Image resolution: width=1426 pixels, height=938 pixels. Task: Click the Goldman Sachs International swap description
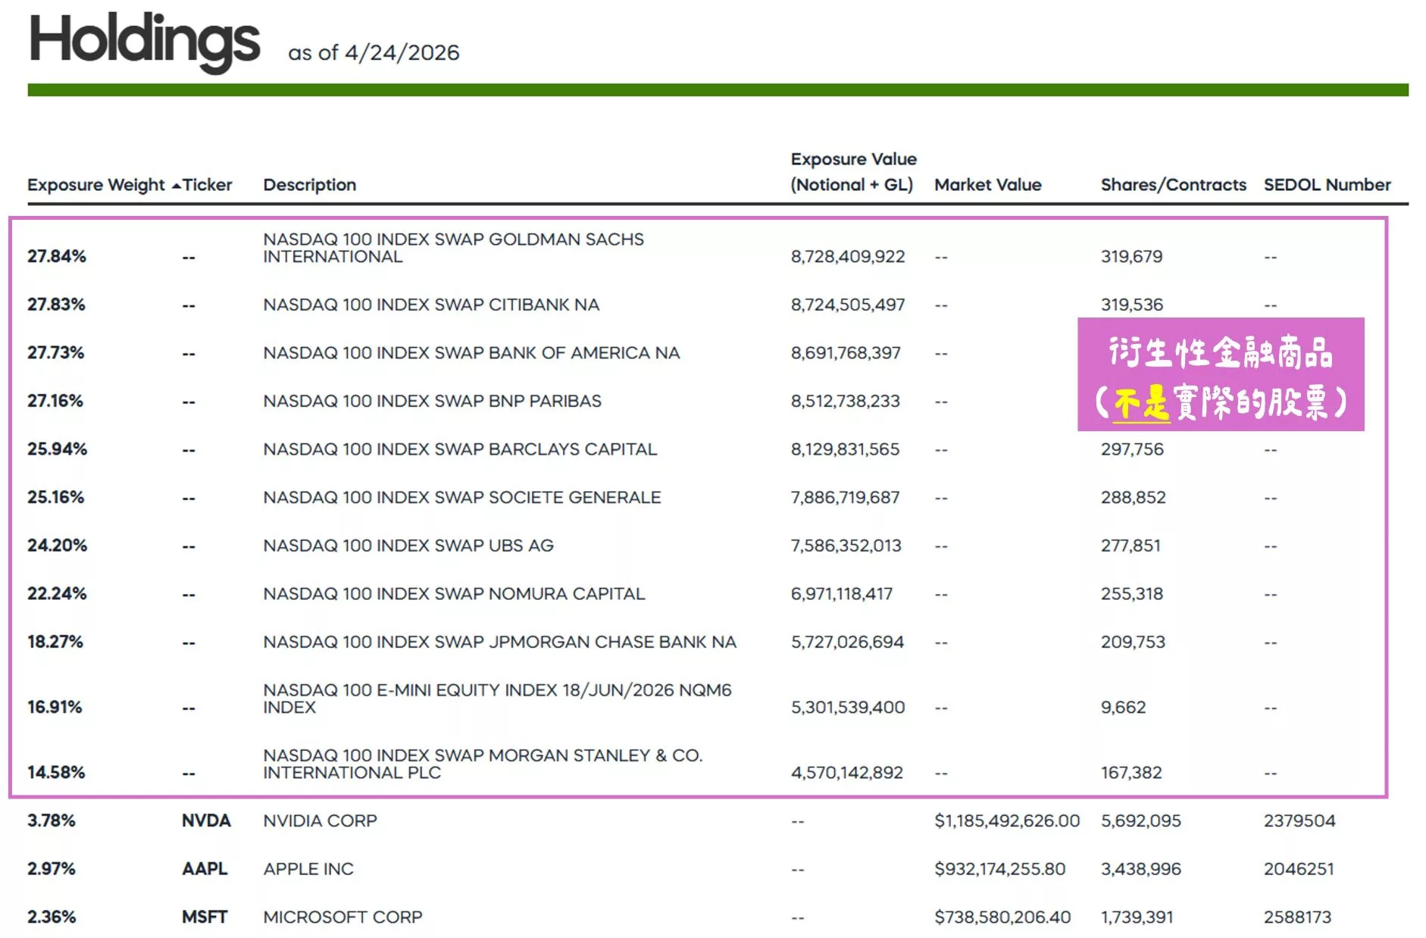pyautogui.click(x=453, y=248)
